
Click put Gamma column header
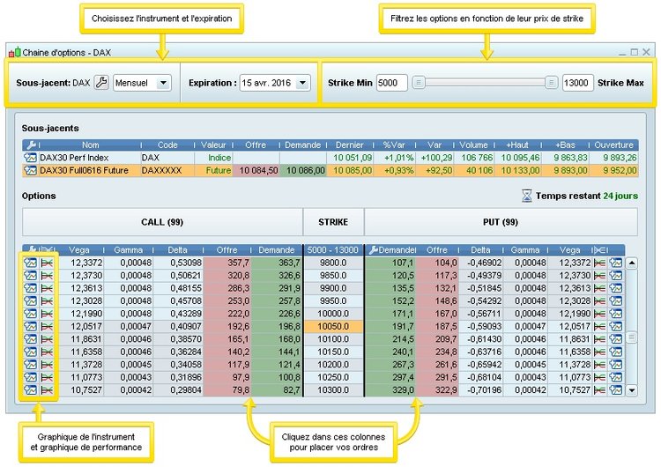525,250
